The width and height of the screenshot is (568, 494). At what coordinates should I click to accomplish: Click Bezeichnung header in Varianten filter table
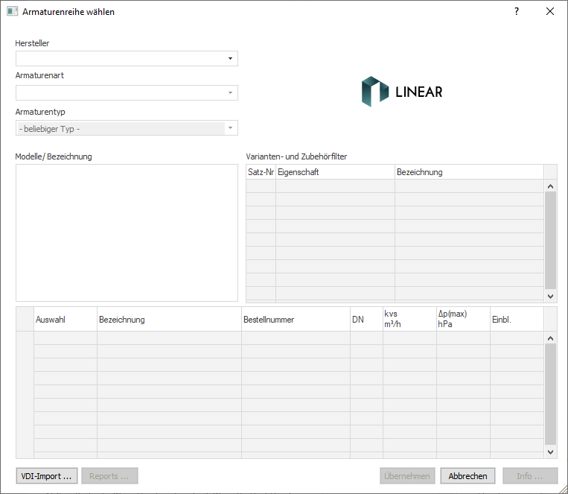point(469,172)
